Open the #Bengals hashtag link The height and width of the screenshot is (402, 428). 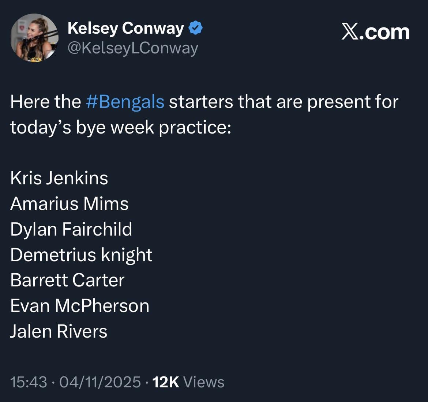[125, 102]
